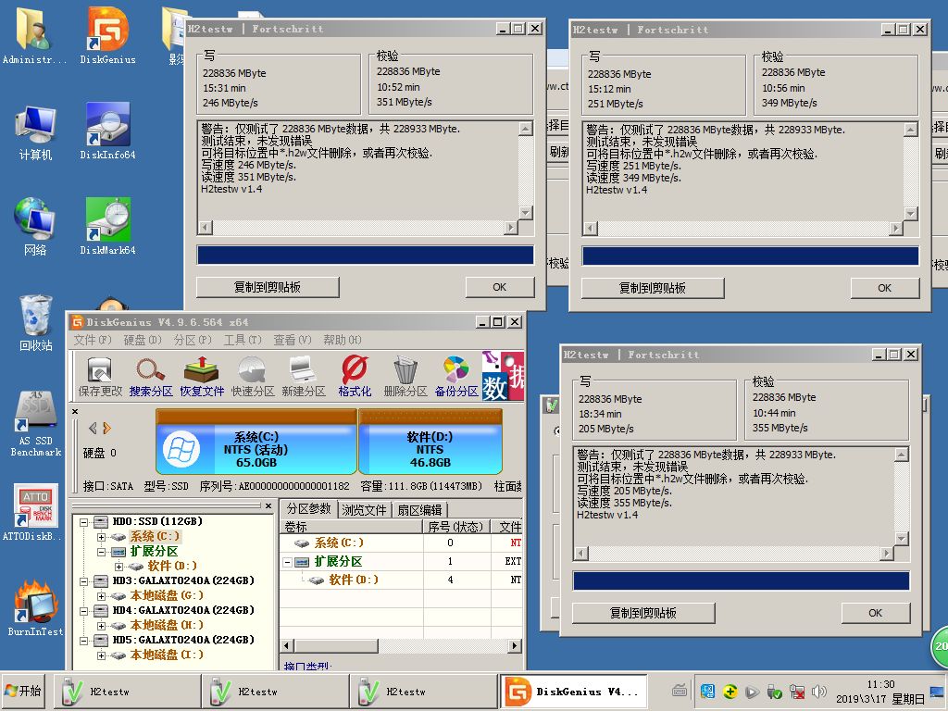Collapse the HD0:SSD(112GB) tree node

[x=85, y=522]
